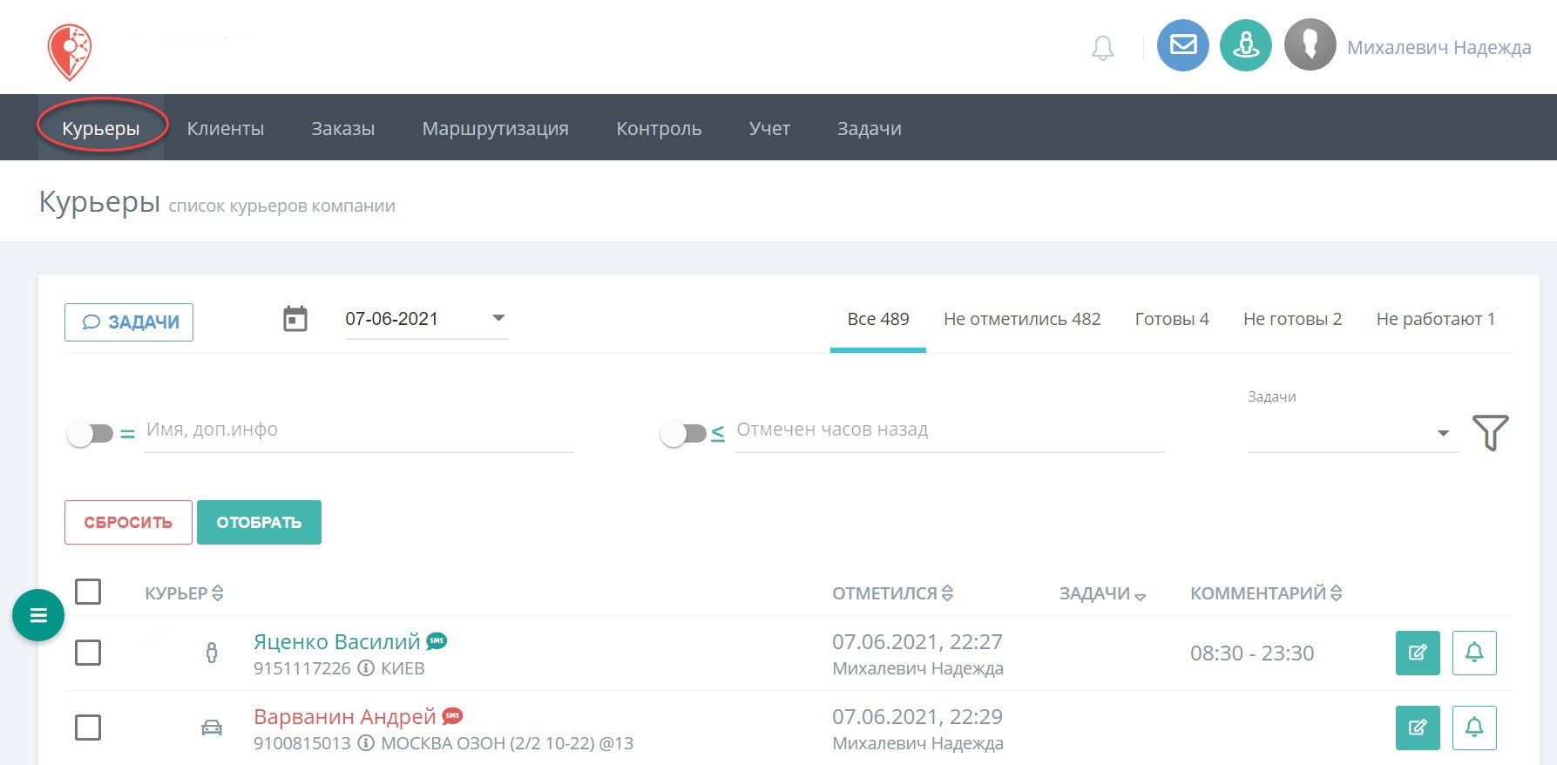1557x765 pixels.
Task: Open the Заказы section
Action: click(x=343, y=128)
